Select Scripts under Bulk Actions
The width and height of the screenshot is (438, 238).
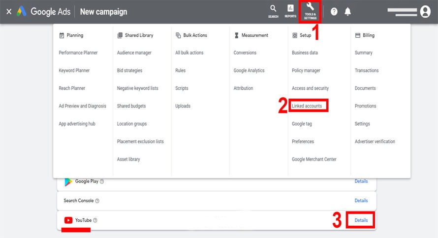click(182, 88)
